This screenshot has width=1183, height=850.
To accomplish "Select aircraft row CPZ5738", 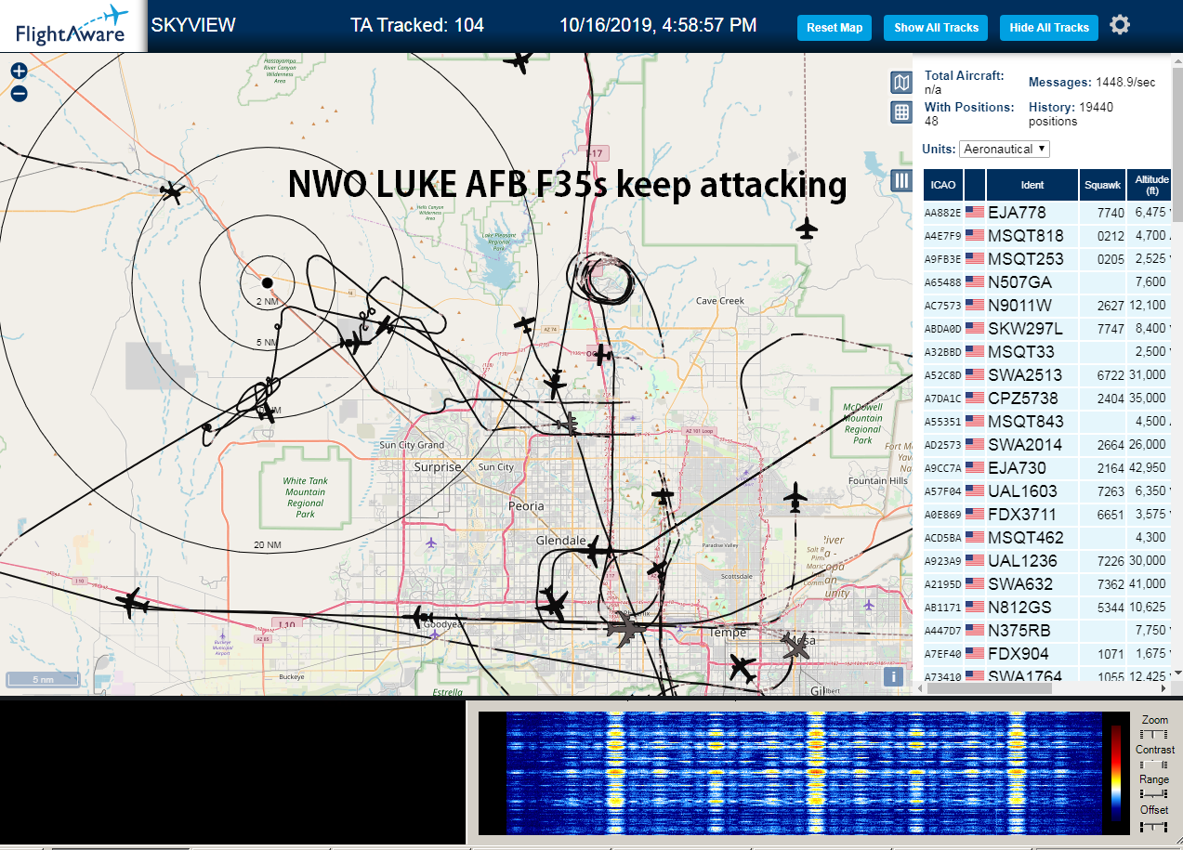I will coord(1047,399).
